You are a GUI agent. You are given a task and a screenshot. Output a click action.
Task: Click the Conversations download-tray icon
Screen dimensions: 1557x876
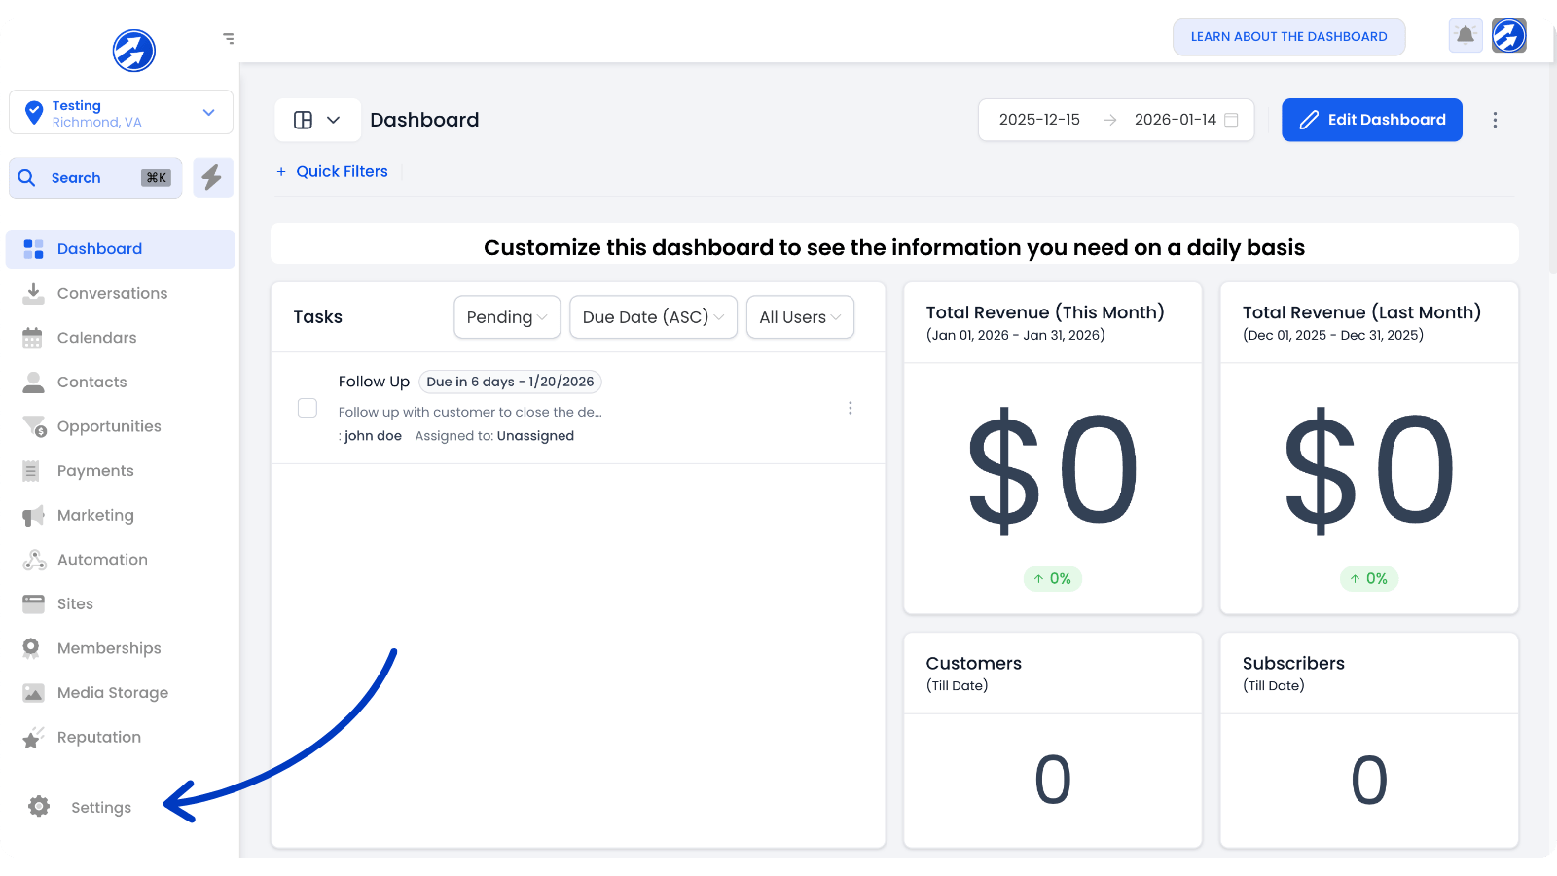pos(33,293)
